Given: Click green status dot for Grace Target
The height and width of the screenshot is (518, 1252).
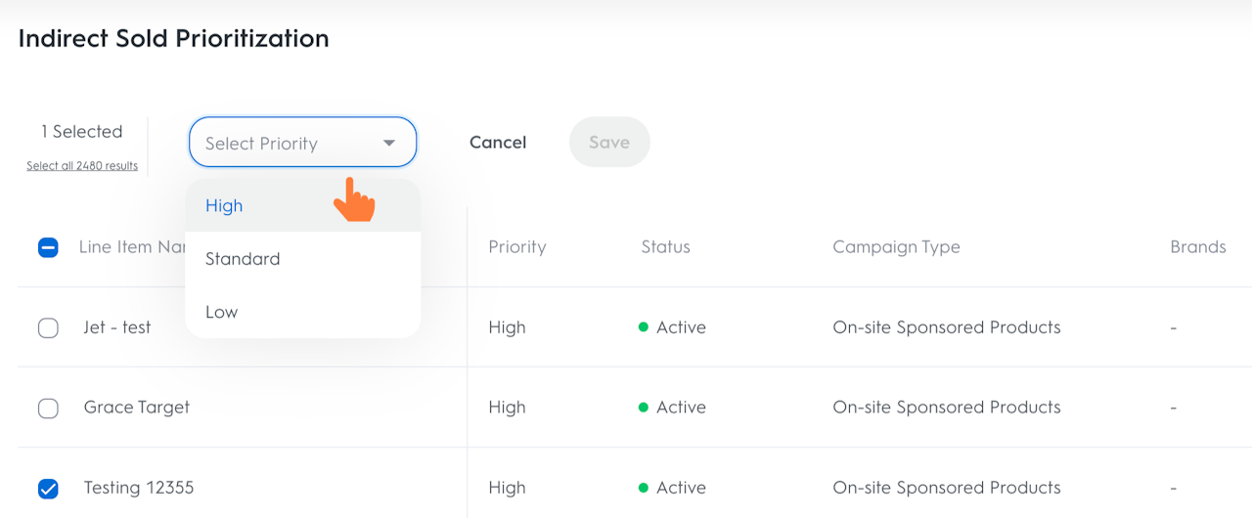Looking at the screenshot, I should click(x=644, y=408).
